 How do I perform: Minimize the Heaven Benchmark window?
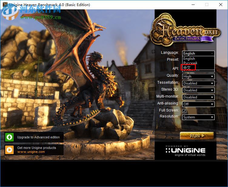[193, 5]
